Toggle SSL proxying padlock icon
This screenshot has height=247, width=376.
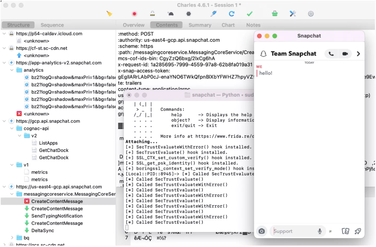pos(152,14)
